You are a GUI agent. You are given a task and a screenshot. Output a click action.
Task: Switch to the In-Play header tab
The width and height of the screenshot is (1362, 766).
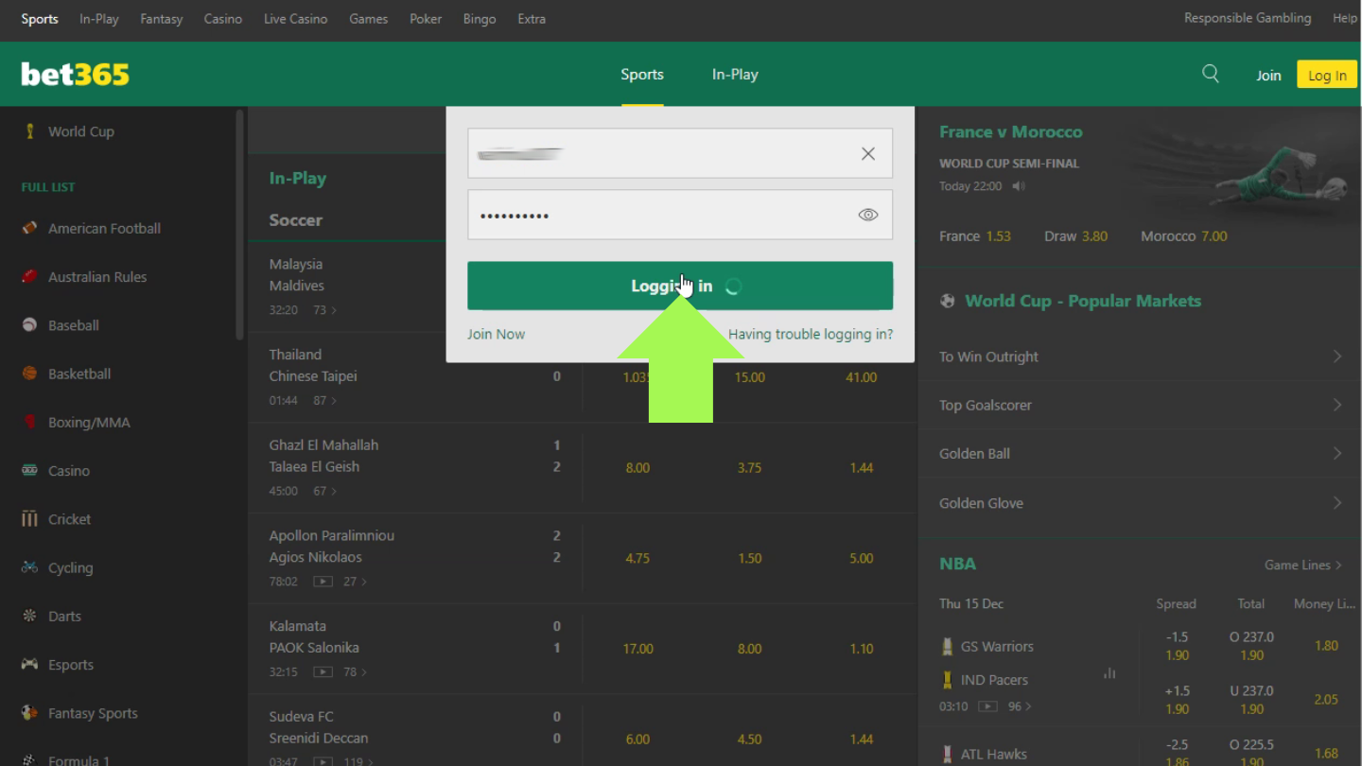(735, 75)
